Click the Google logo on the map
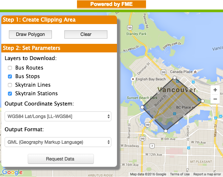Screen dimensions: 223x177 coord(12,172)
